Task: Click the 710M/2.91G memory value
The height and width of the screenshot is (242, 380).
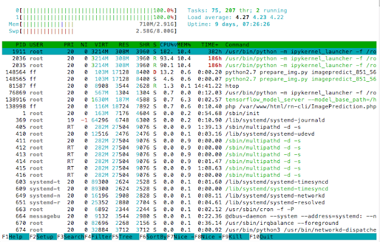Action: click(x=157, y=24)
